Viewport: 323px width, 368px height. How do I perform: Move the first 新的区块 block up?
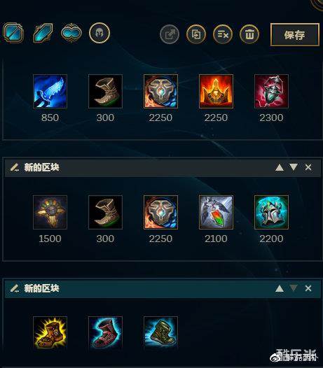[x=280, y=167]
